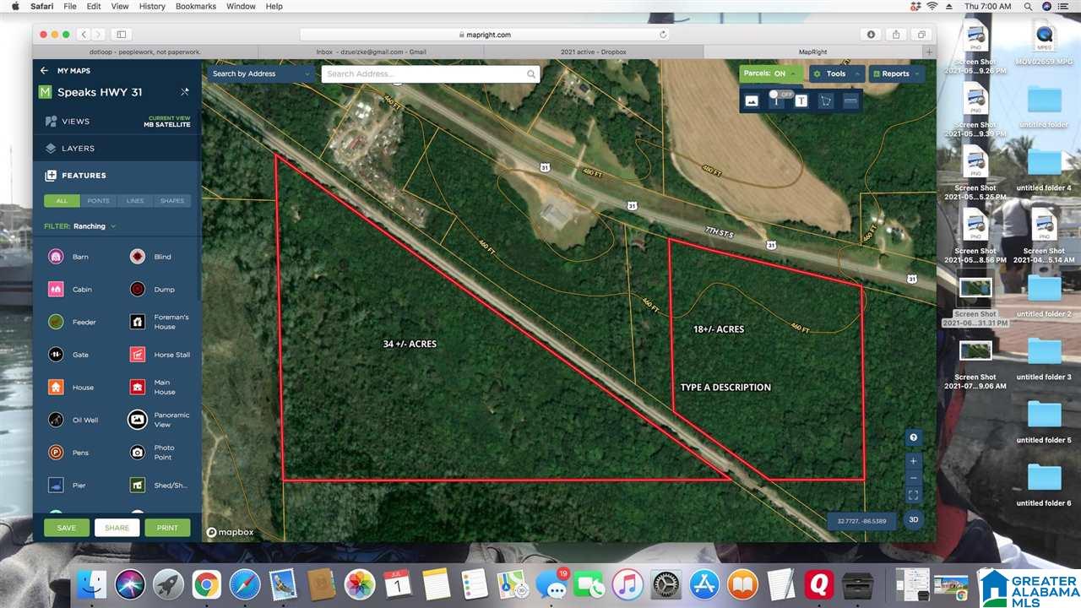Select the polygon shape drawing tool
This screenshot has height=608, width=1081.
(x=826, y=101)
